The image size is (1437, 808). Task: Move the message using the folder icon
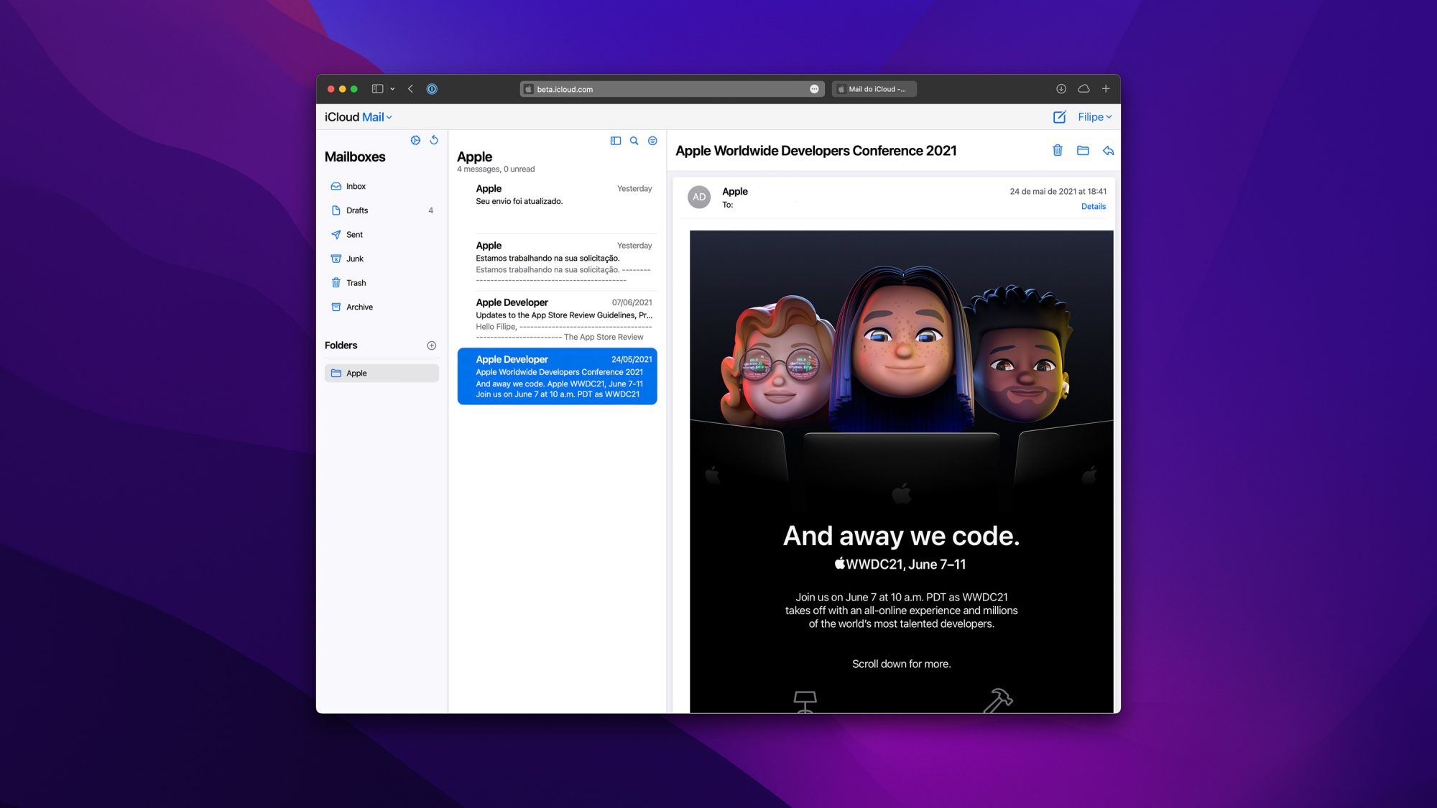click(x=1083, y=150)
